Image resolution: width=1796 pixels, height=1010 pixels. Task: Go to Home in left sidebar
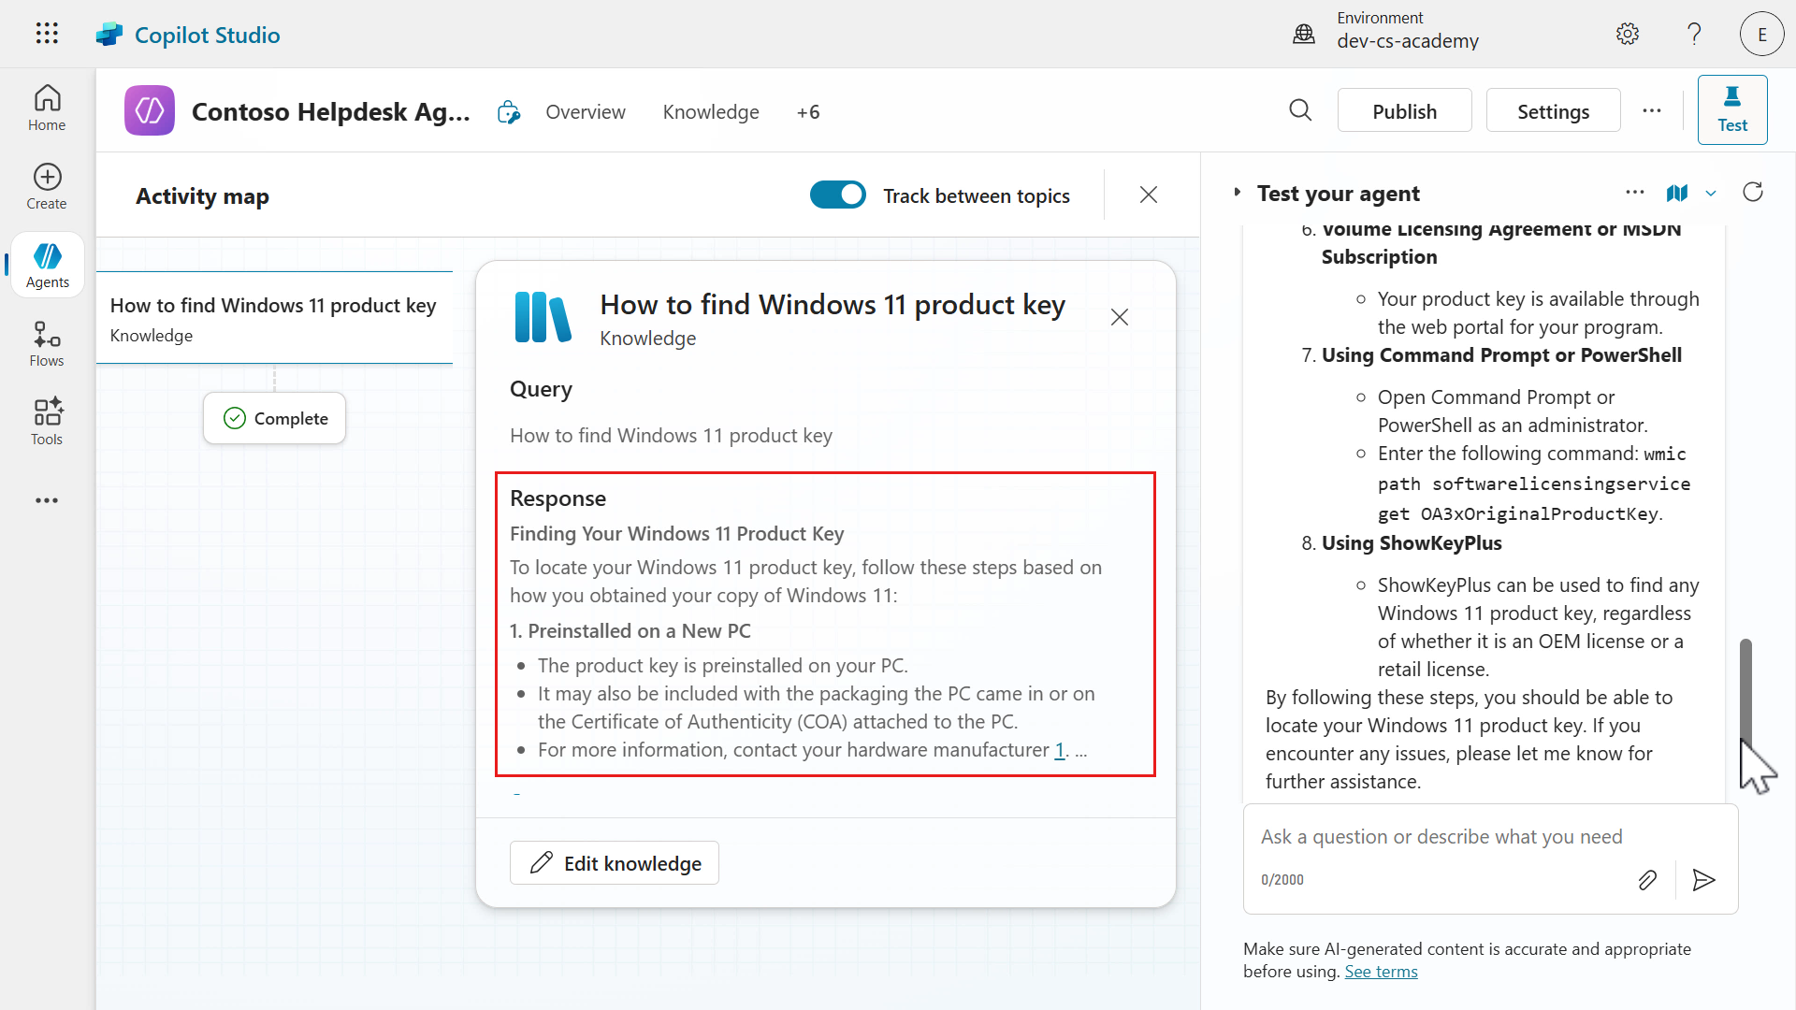click(47, 108)
